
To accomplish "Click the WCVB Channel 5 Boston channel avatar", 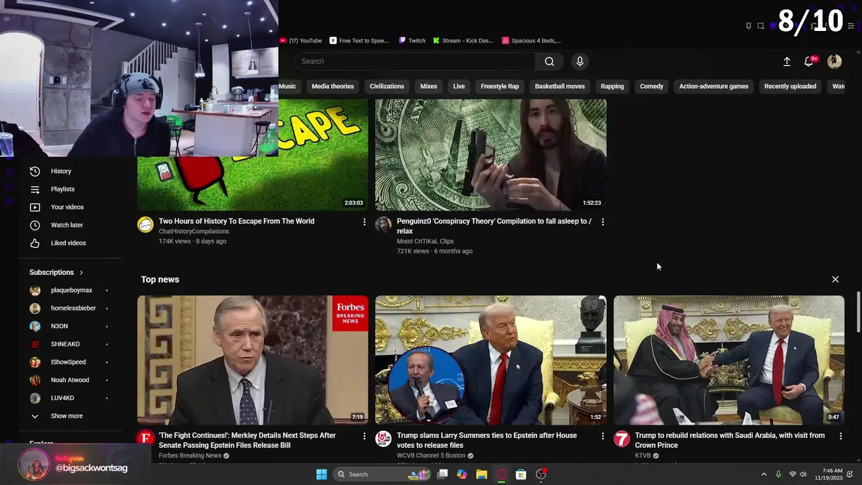I will (383, 439).
